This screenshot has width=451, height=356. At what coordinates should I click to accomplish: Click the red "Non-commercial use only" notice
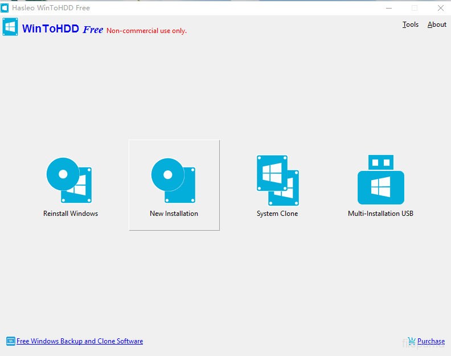click(146, 31)
